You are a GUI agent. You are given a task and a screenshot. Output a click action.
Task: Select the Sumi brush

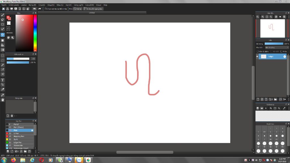coord(20,139)
